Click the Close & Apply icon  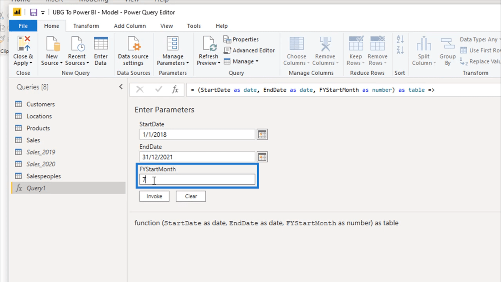click(24, 43)
